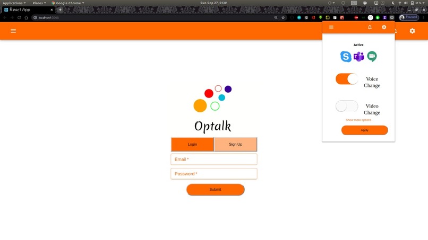Bookmark this page with the star icon
The width and height of the screenshot is (428, 240).
tap(283, 17)
